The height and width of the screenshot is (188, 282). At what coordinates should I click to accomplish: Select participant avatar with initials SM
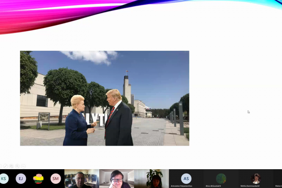coord(55,179)
